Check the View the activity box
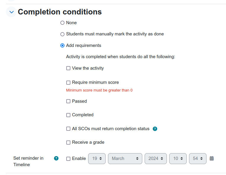This screenshot has width=226, height=175. [x=68, y=68]
